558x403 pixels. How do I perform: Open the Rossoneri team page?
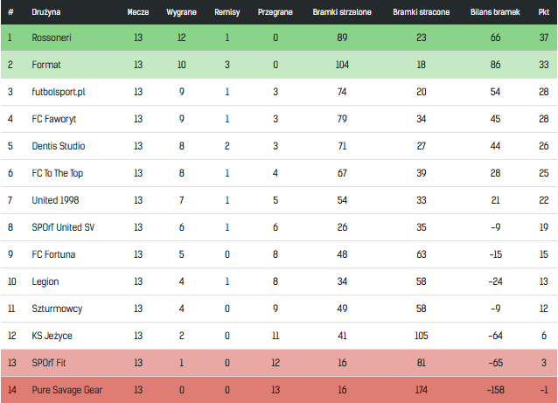pyautogui.click(x=51, y=37)
